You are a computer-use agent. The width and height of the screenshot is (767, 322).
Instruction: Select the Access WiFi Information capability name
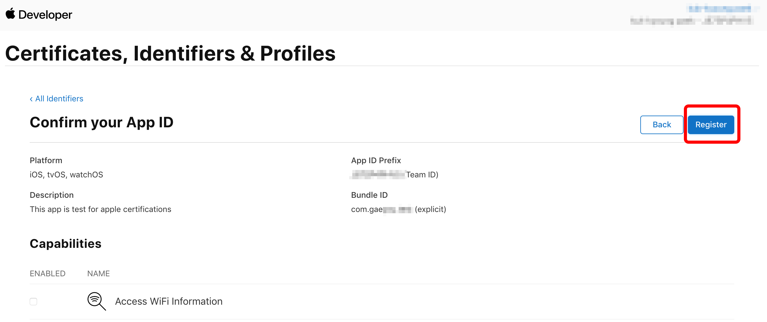(169, 301)
